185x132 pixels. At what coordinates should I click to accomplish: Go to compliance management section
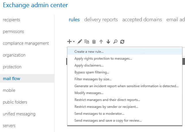coord(26,43)
